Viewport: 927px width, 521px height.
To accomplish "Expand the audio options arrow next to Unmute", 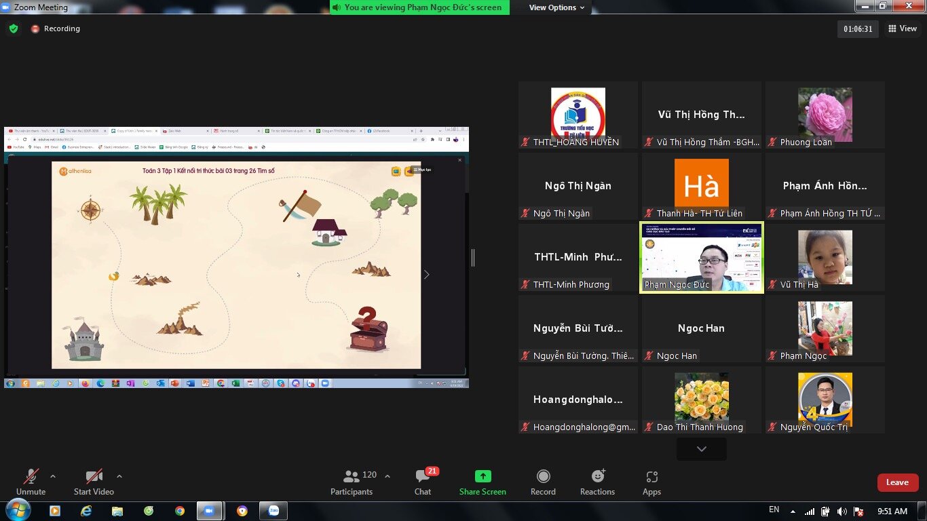I will [x=52, y=476].
